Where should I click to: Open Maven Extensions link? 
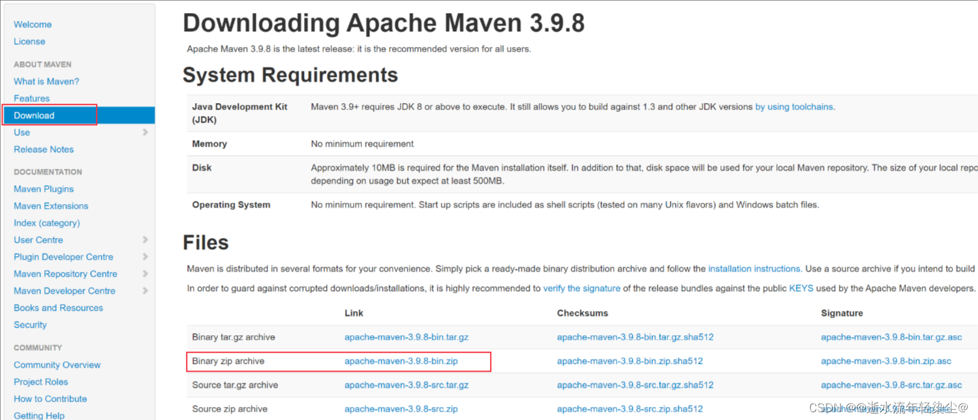tap(51, 206)
